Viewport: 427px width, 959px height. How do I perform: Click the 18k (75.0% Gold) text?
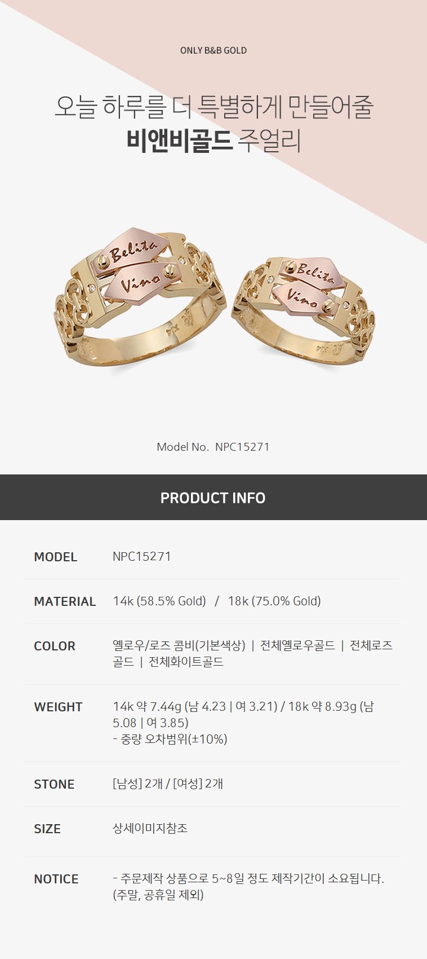click(x=274, y=601)
